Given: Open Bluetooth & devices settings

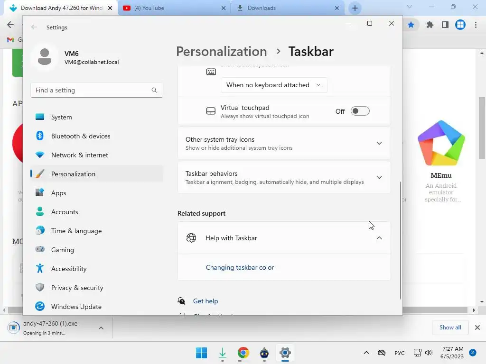Looking at the screenshot, I should 97,136.
